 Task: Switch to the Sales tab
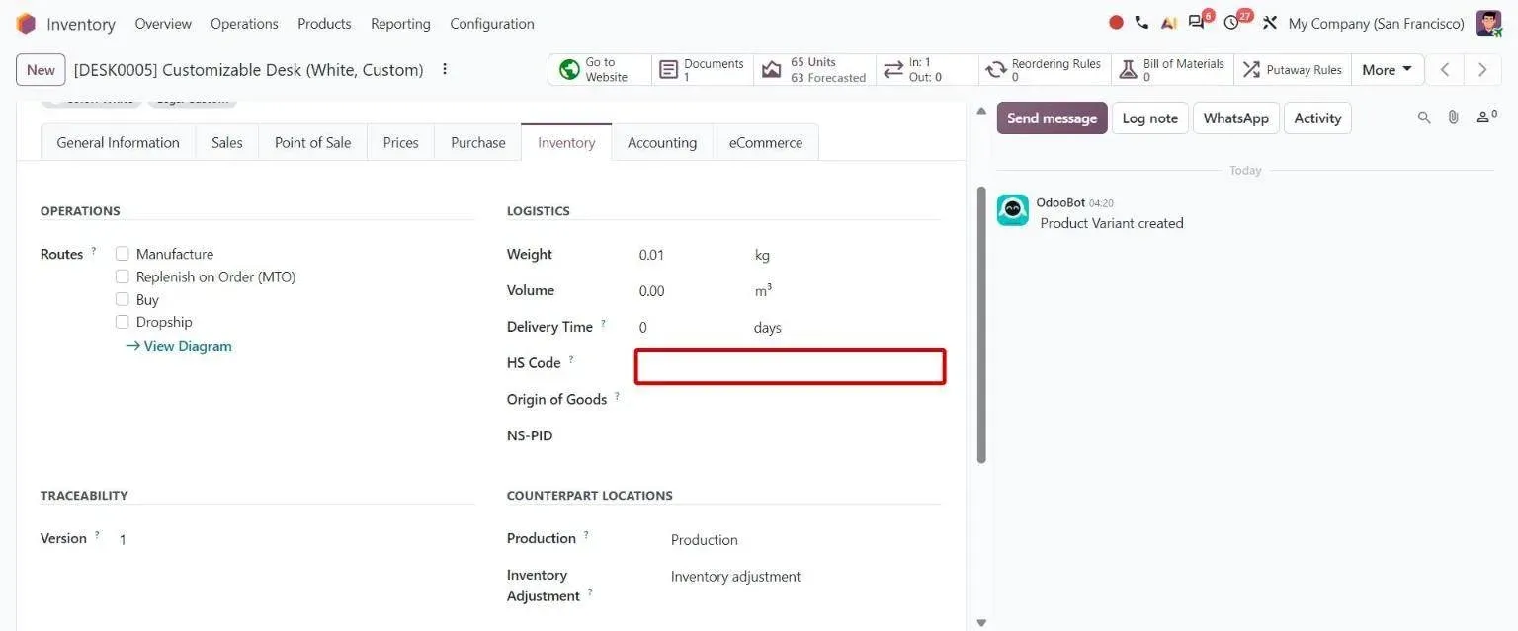click(x=227, y=142)
